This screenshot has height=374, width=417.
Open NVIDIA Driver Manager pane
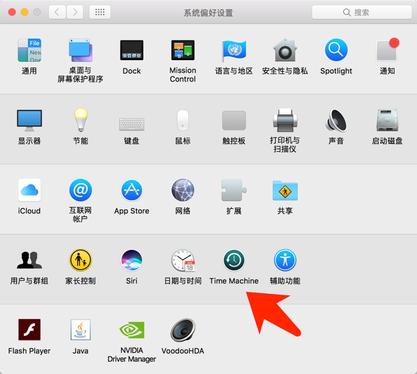132,330
